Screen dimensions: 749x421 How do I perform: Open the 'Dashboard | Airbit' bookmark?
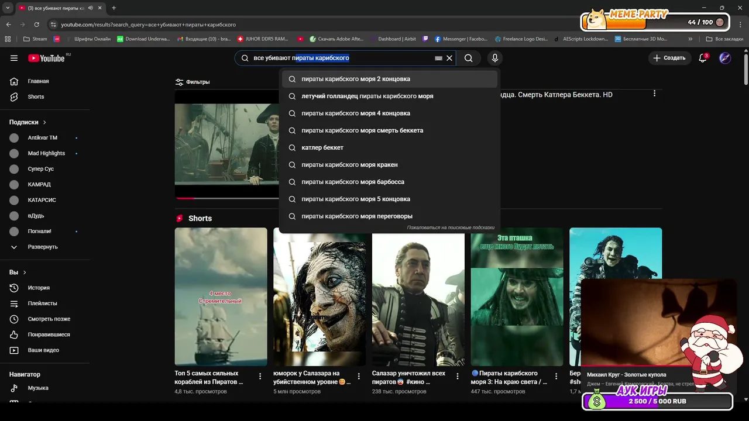[393, 39]
